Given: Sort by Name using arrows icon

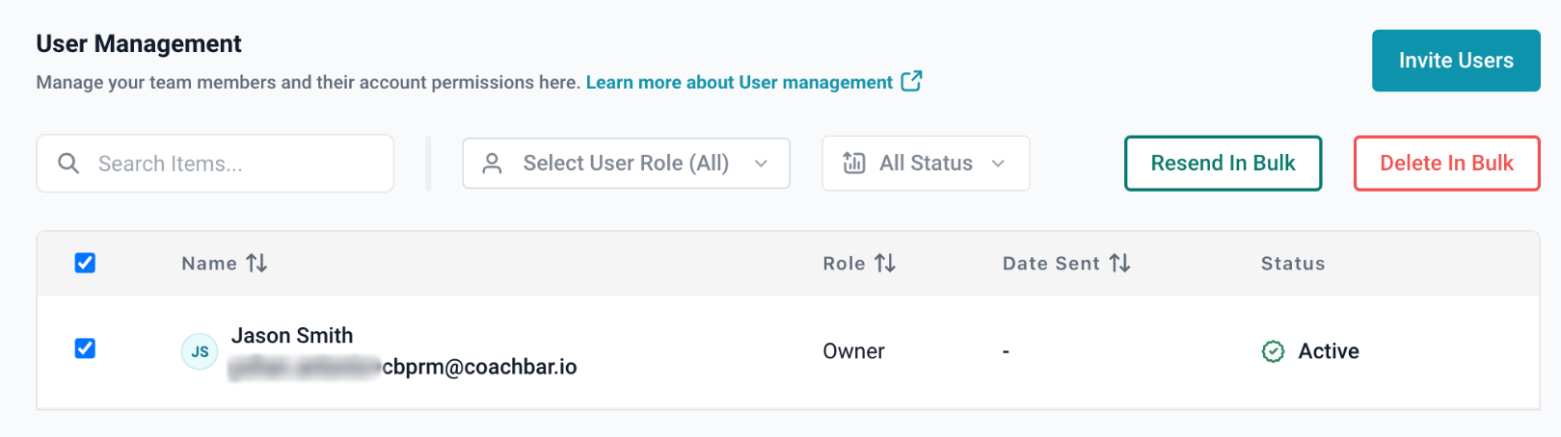Looking at the screenshot, I should point(256,263).
